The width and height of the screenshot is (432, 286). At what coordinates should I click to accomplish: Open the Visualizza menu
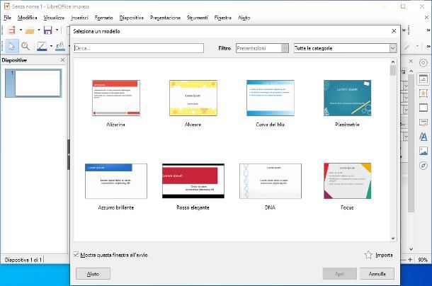(54, 18)
